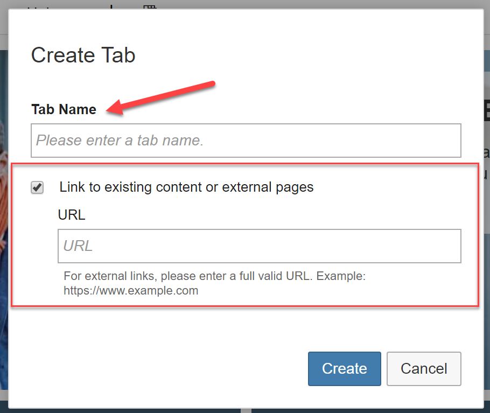Uncheck Link to existing content checkbox
Viewport: 490px width, 413px height.
tap(37, 187)
